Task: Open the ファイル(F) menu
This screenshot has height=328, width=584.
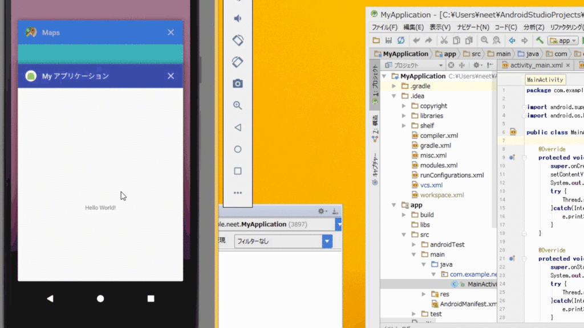Action: click(x=384, y=27)
